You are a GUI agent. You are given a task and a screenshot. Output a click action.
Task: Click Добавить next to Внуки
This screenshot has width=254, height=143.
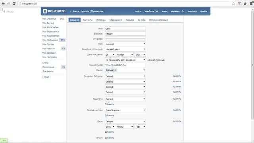click(x=110, y=138)
